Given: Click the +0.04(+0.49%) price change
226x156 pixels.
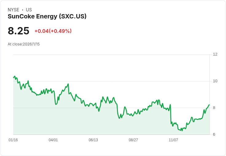Looking at the screenshot, I should [x=53, y=31].
